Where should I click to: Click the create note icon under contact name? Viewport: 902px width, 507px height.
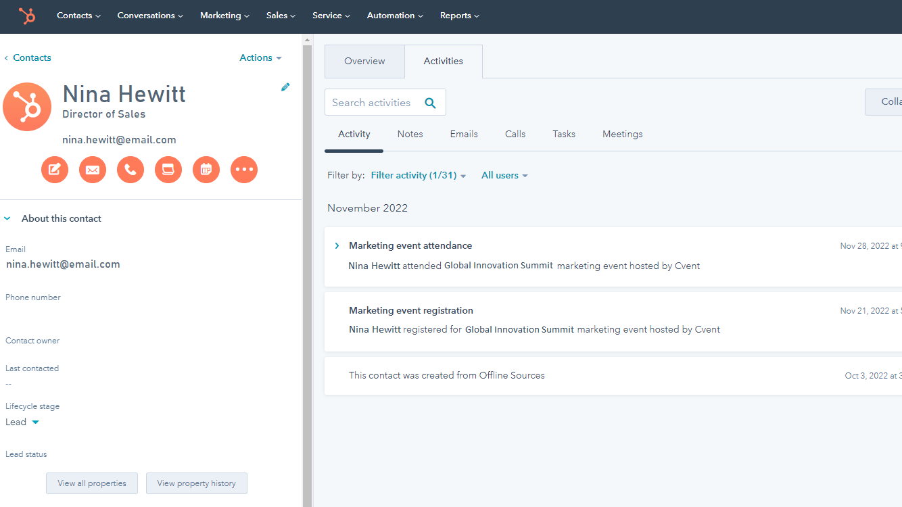(55, 170)
